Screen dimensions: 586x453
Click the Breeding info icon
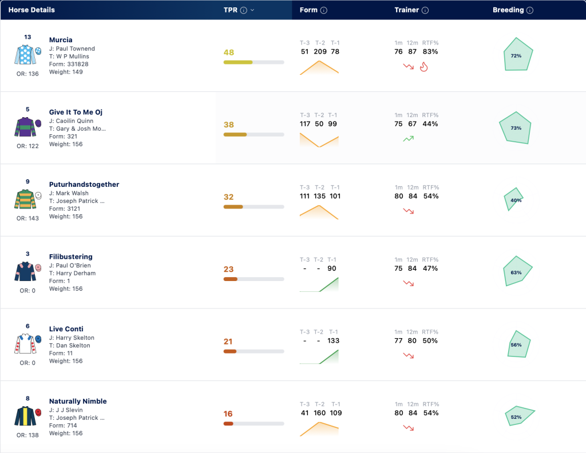coord(529,10)
